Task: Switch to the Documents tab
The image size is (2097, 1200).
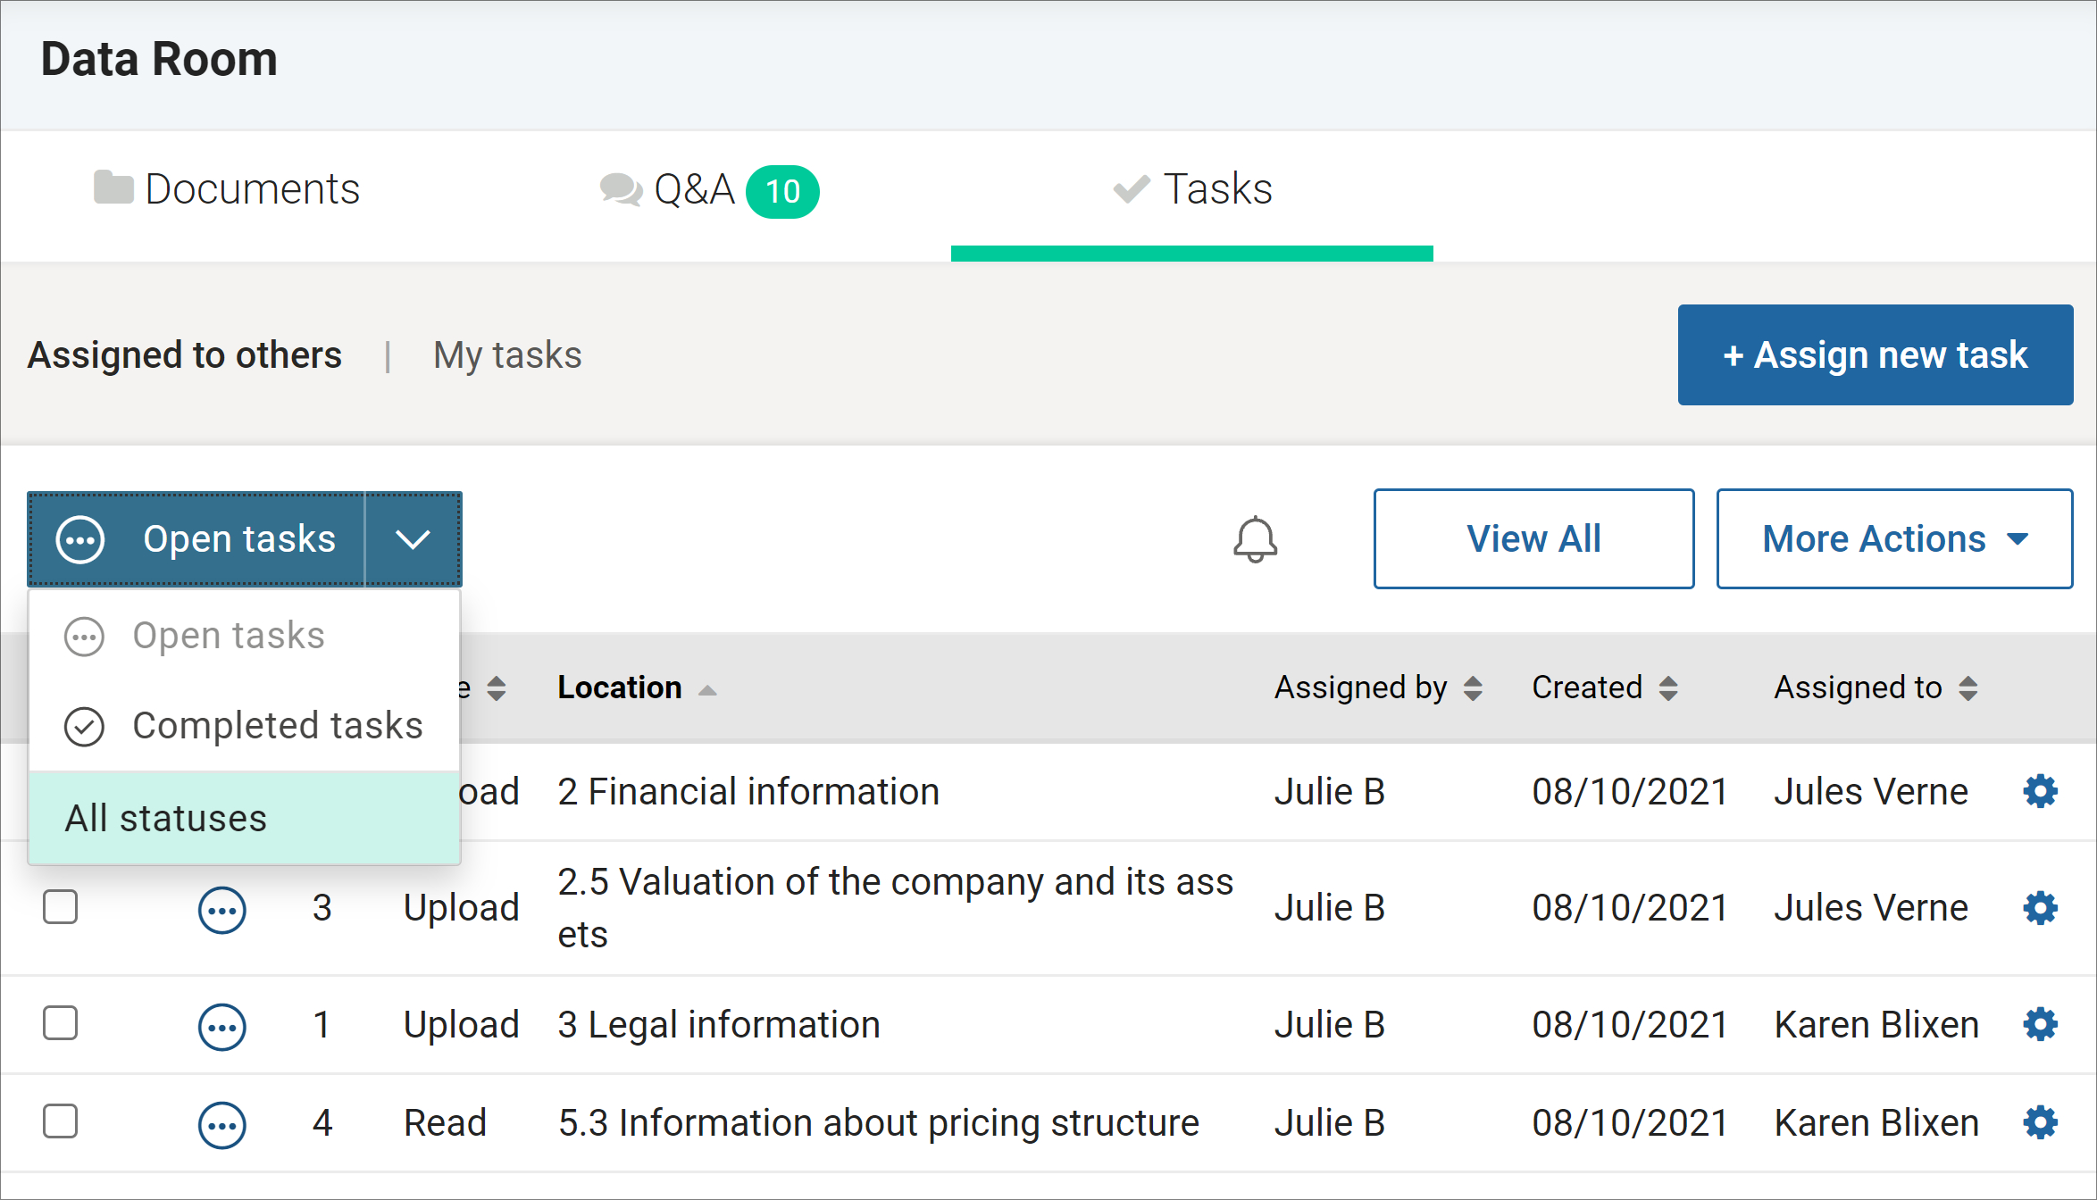Action: [x=227, y=189]
